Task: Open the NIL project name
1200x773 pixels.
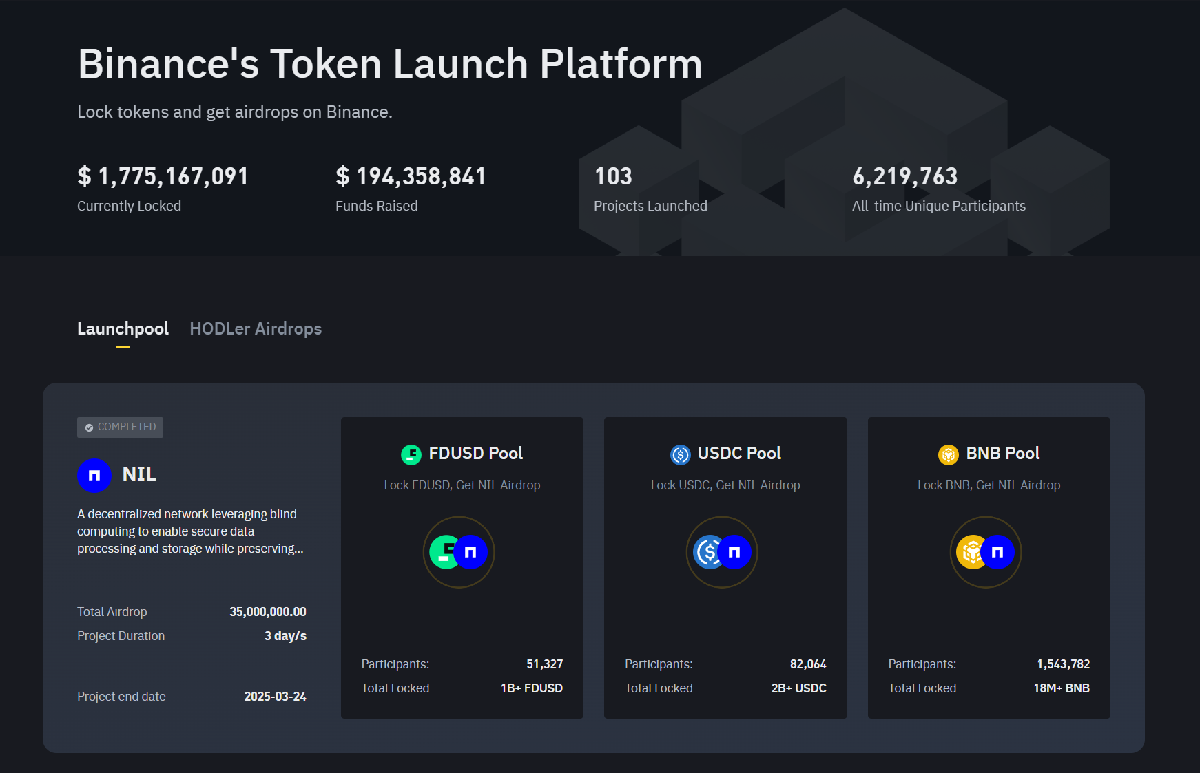Action: coord(139,474)
